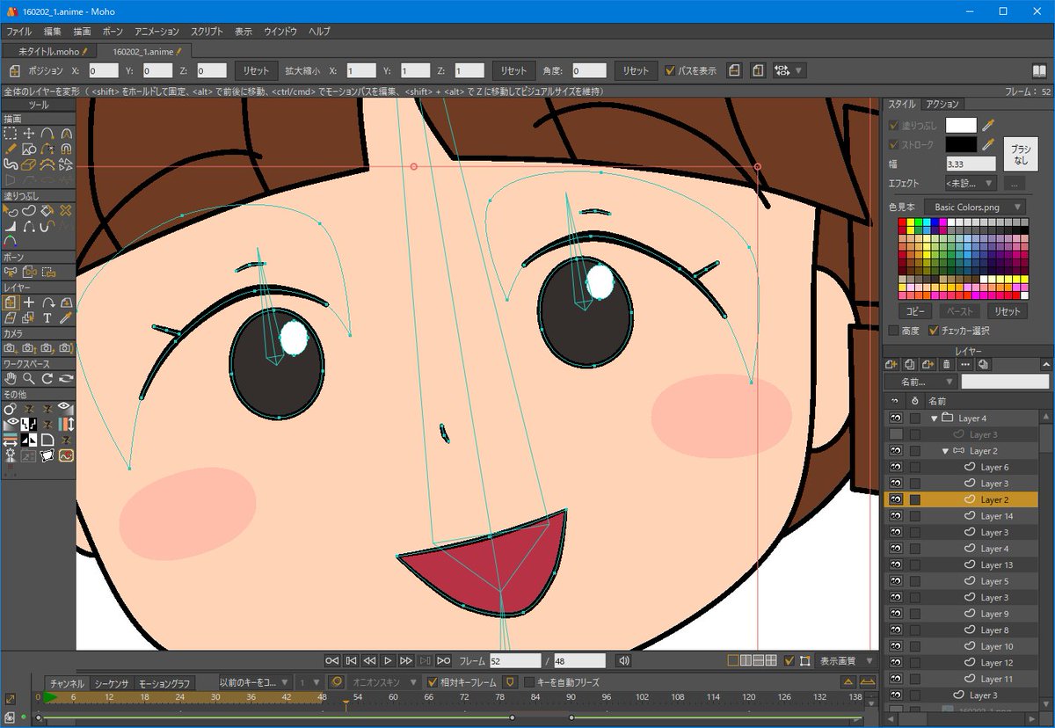Open the エフェクト dropdown
The width and height of the screenshot is (1055, 728).
click(971, 183)
